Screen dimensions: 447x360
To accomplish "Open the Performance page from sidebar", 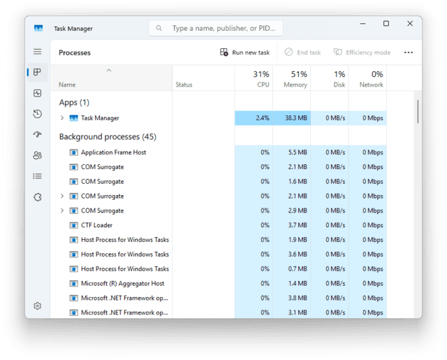I will 37,93.
